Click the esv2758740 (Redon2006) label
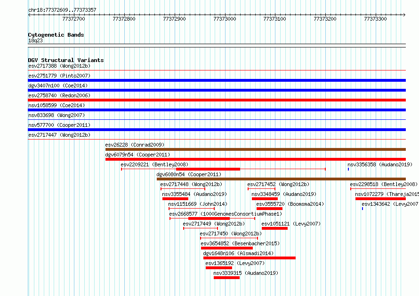 click(59, 95)
